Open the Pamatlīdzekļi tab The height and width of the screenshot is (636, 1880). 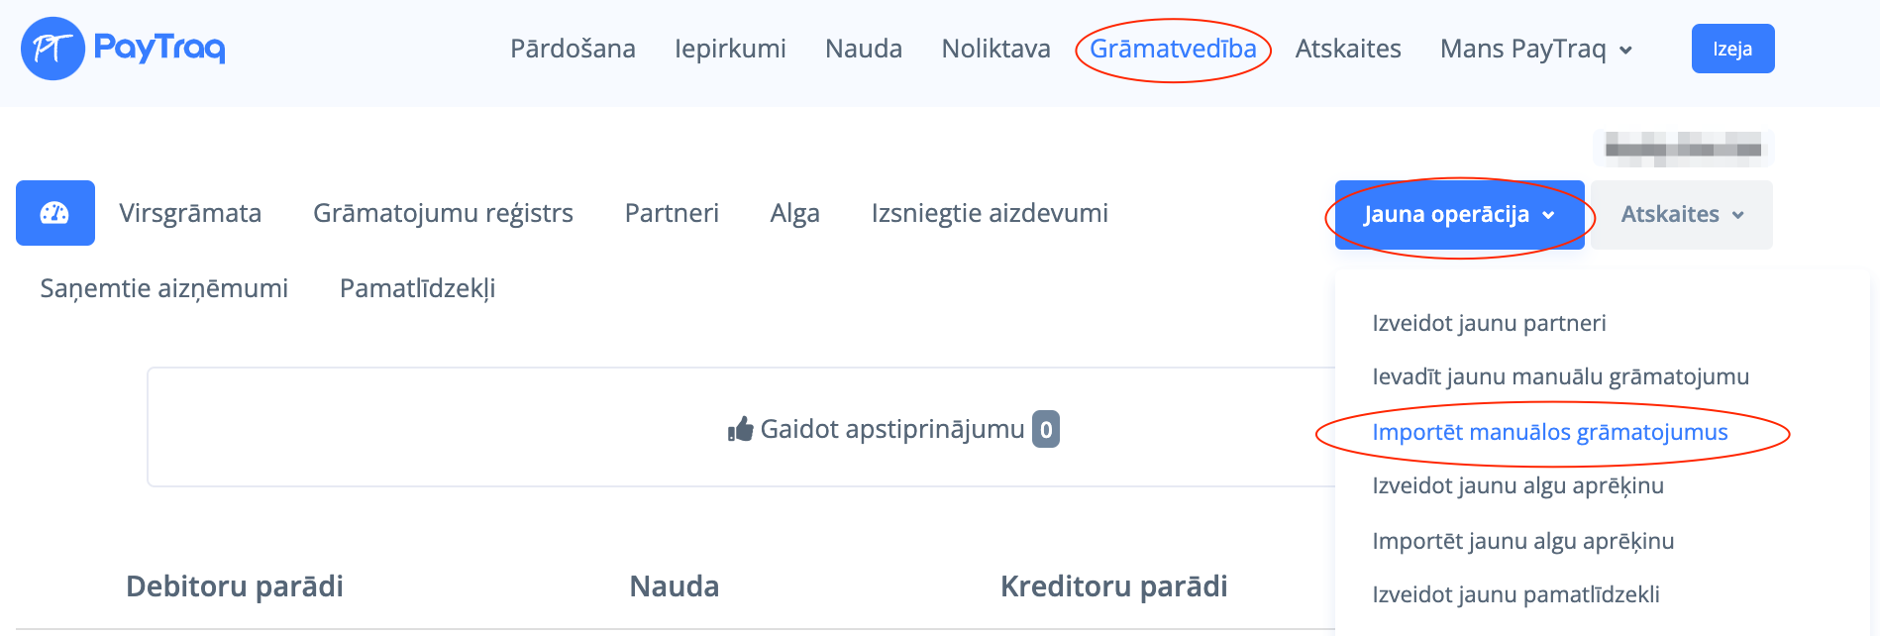(417, 288)
